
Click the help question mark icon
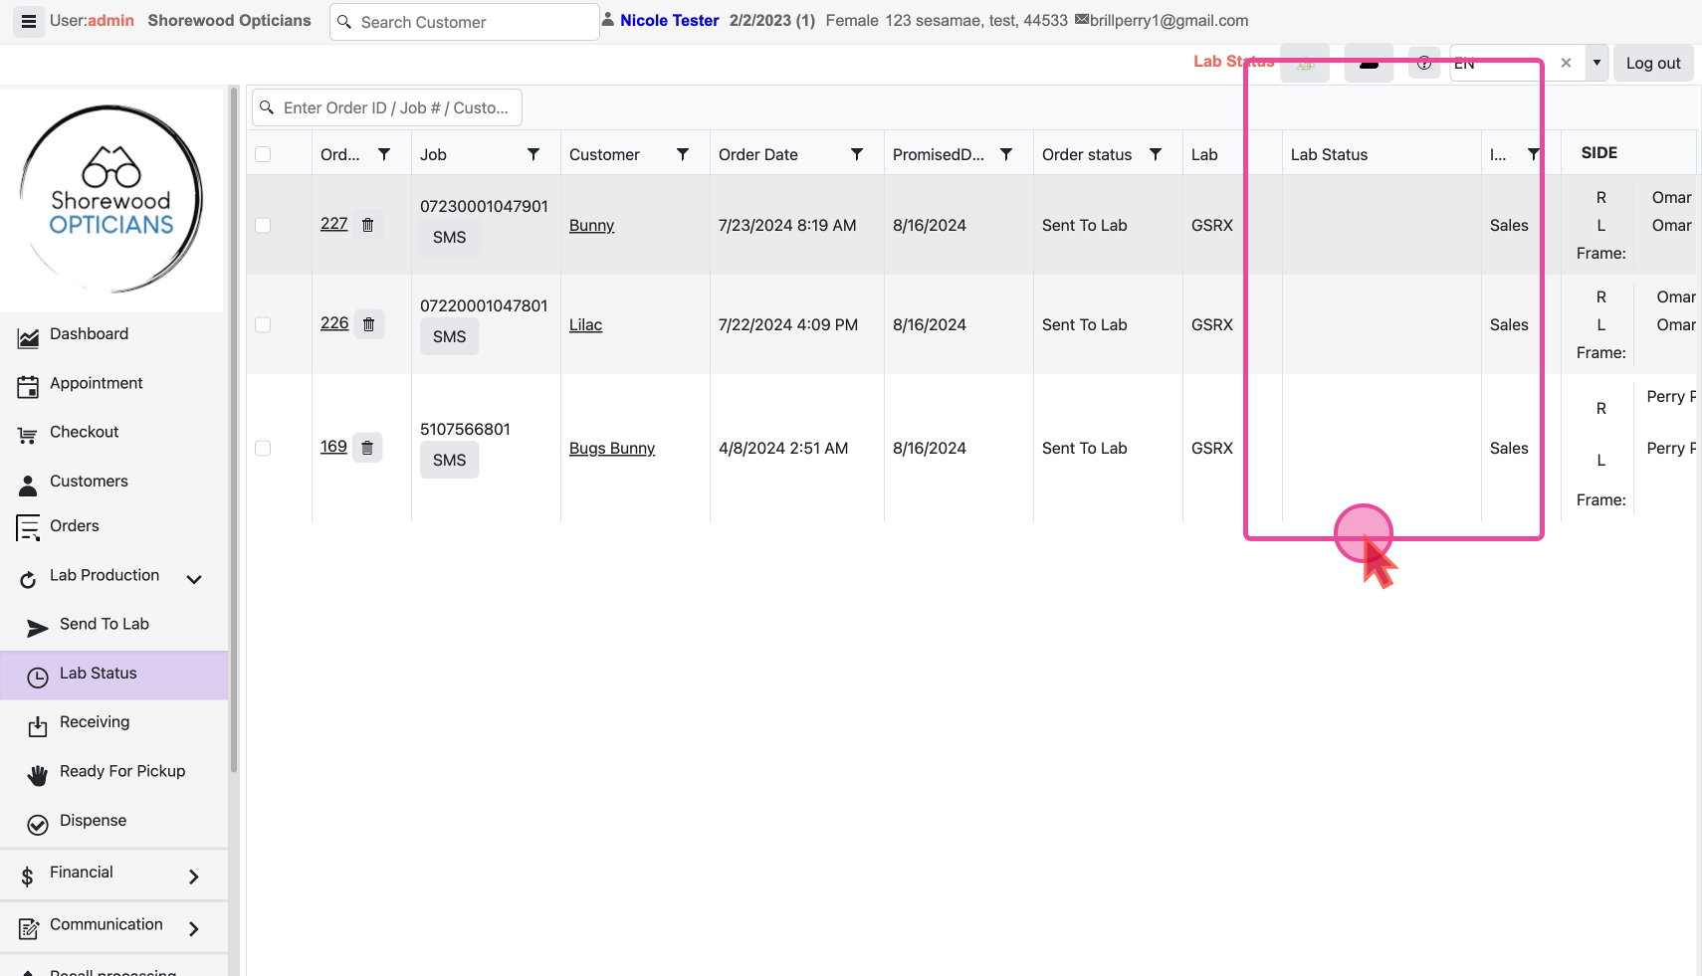click(x=1423, y=63)
